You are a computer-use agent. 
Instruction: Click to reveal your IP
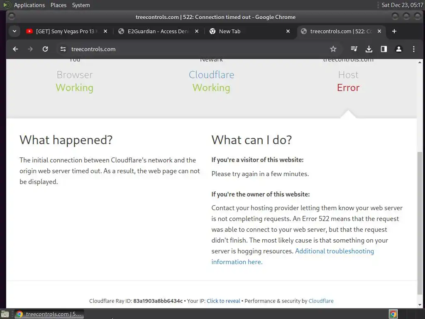point(223,301)
